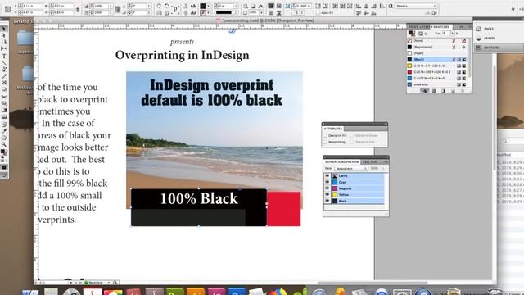The width and height of the screenshot is (524, 295).
Task: Select the Selection tool in the toolbox
Action: [4, 29]
